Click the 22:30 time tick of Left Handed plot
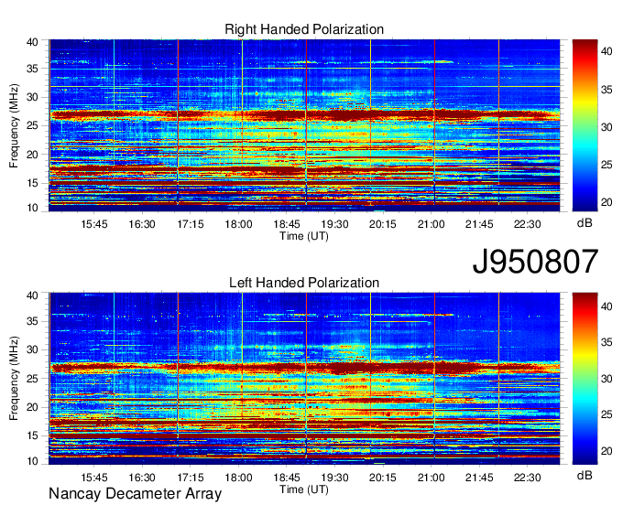The width and height of the screenshot is (623, 505). coord(527,478)
